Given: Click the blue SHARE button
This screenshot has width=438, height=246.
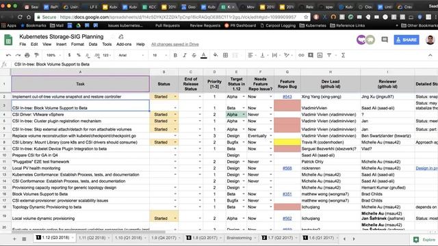Looking at the screenshot, I should 407,40.
